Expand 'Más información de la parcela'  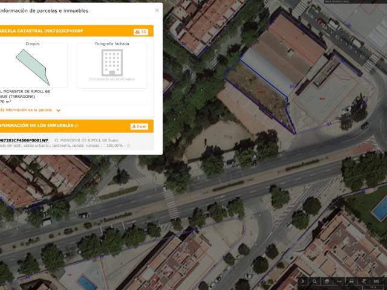[x=26, y=111]
